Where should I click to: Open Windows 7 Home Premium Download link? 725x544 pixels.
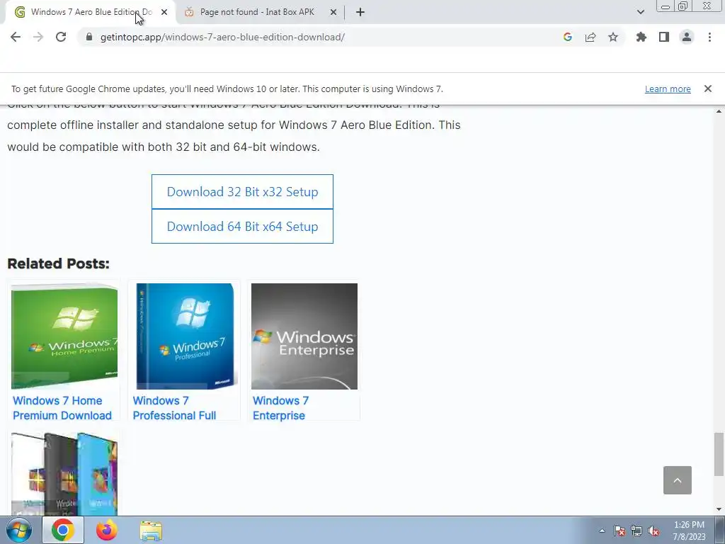point(62,408)
